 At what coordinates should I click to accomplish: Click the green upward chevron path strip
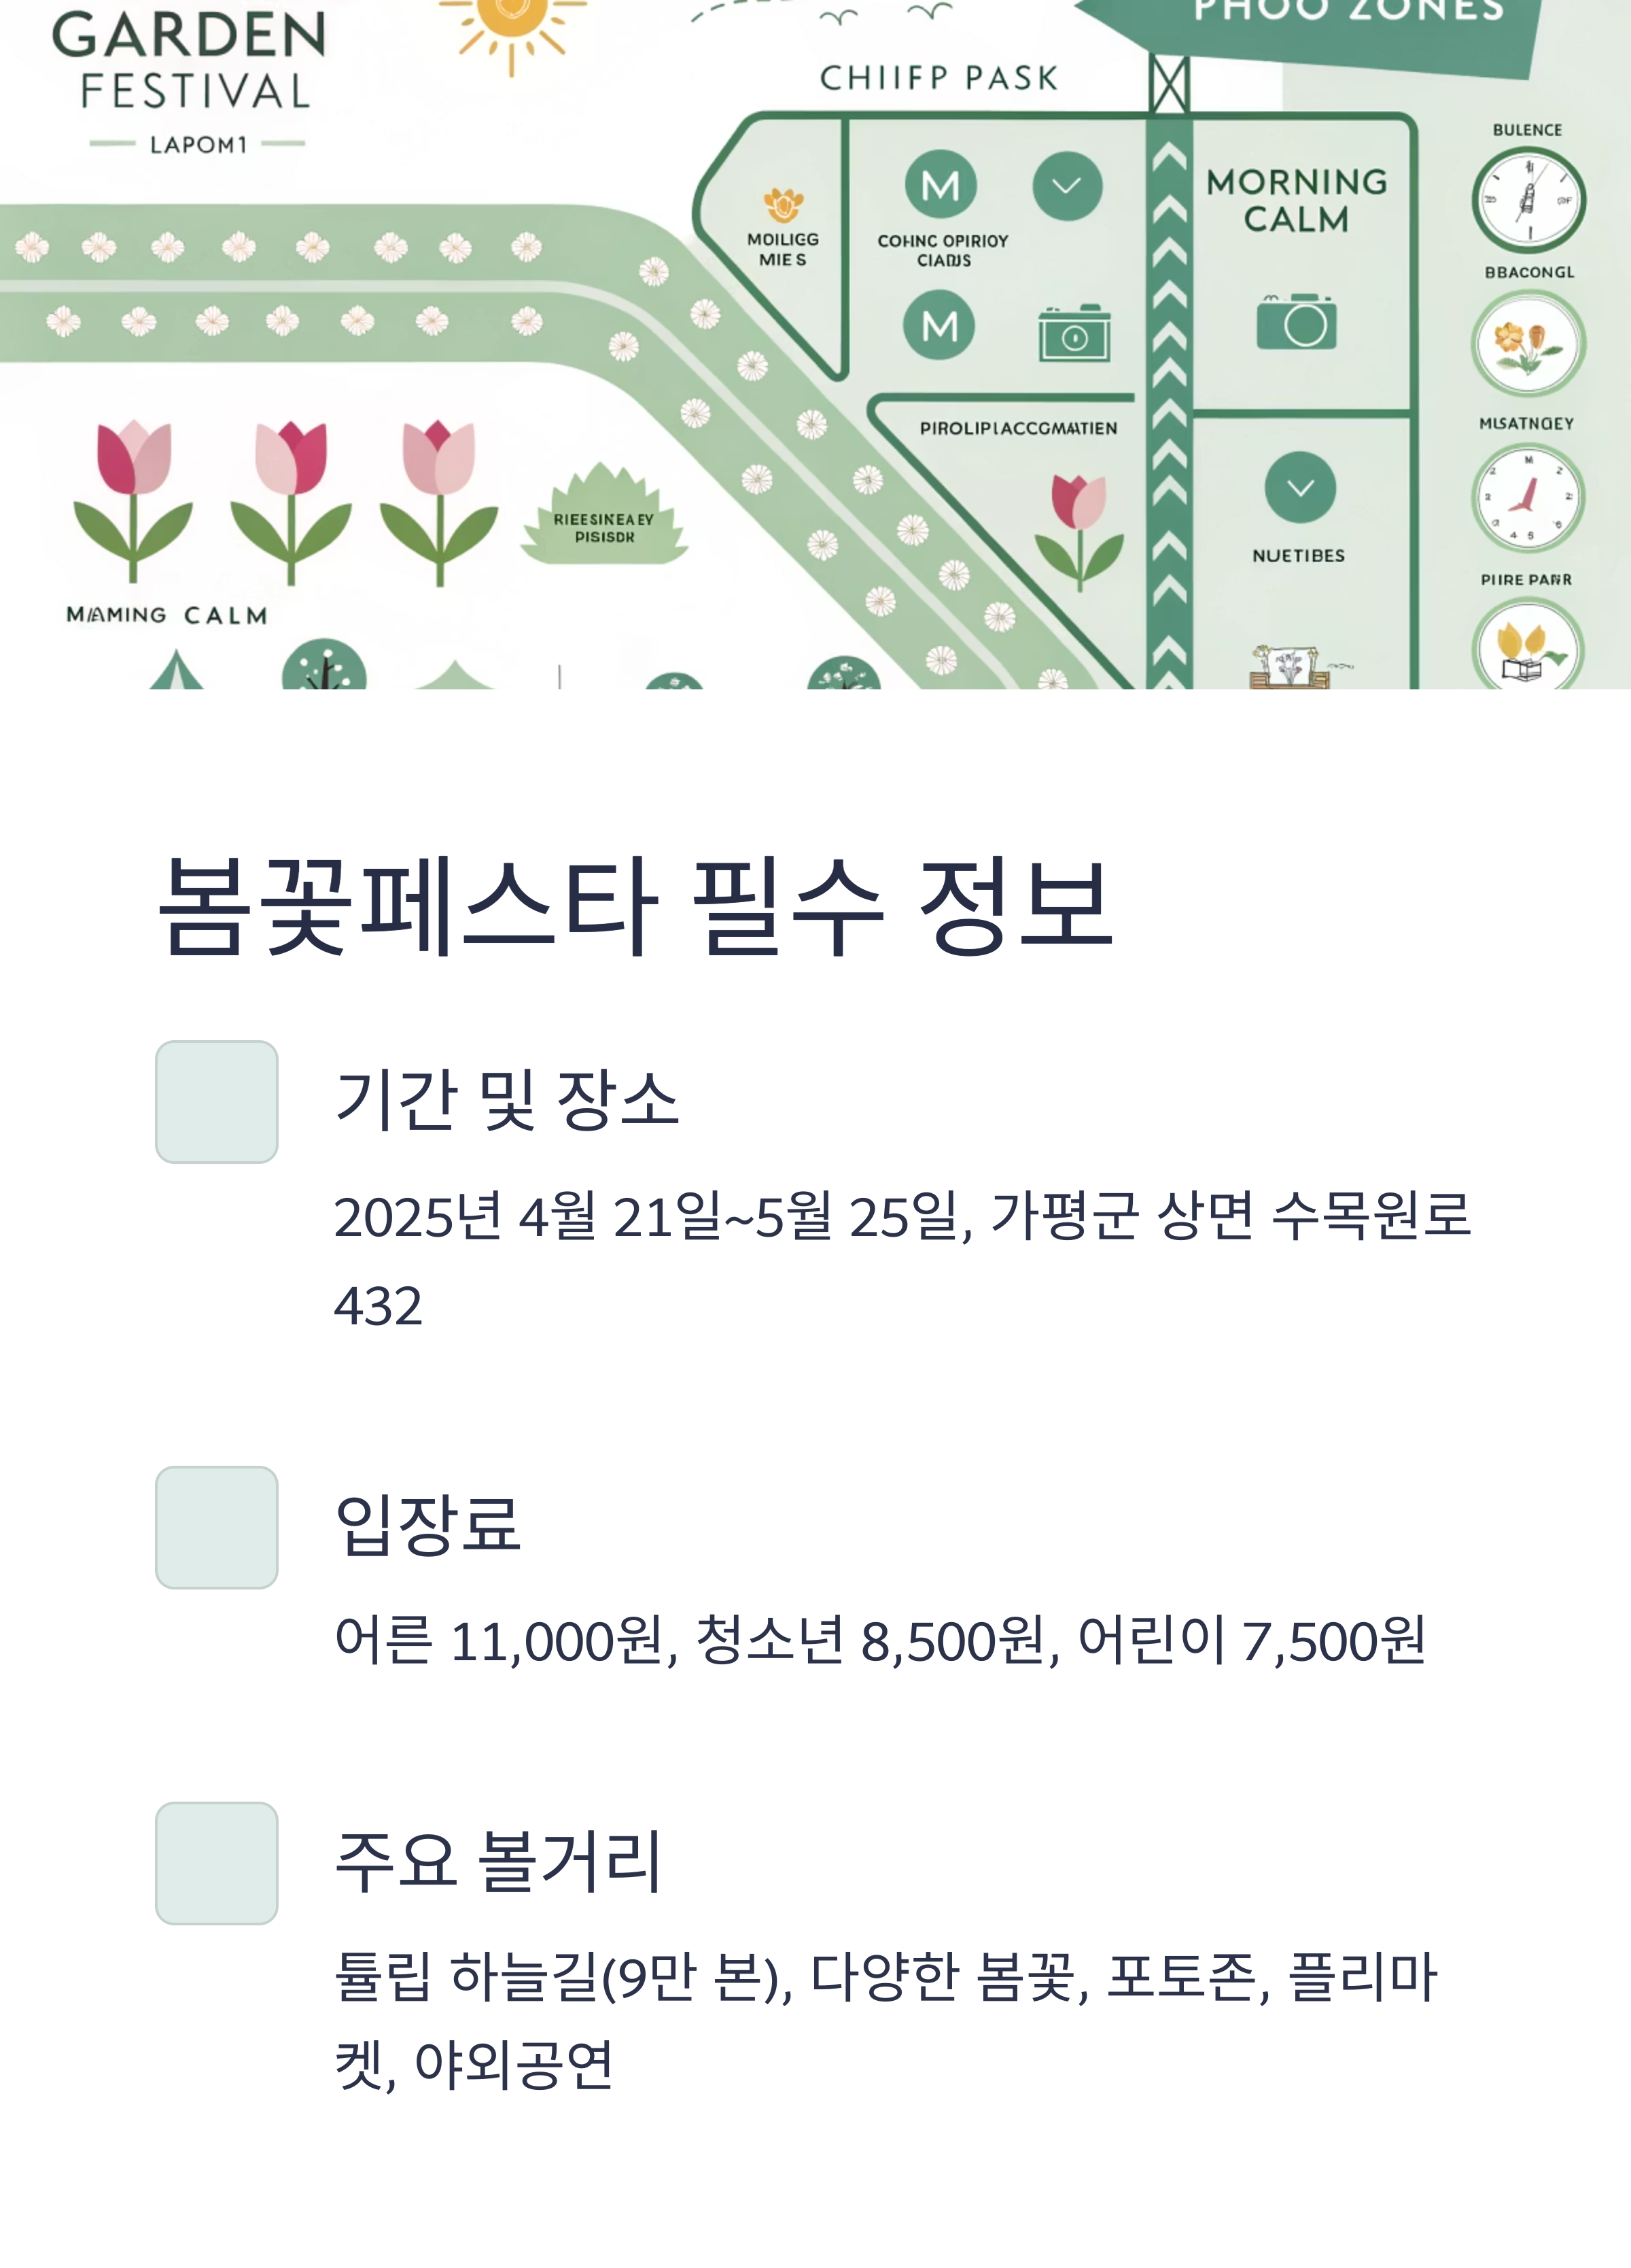click(x=1170, y=400)
